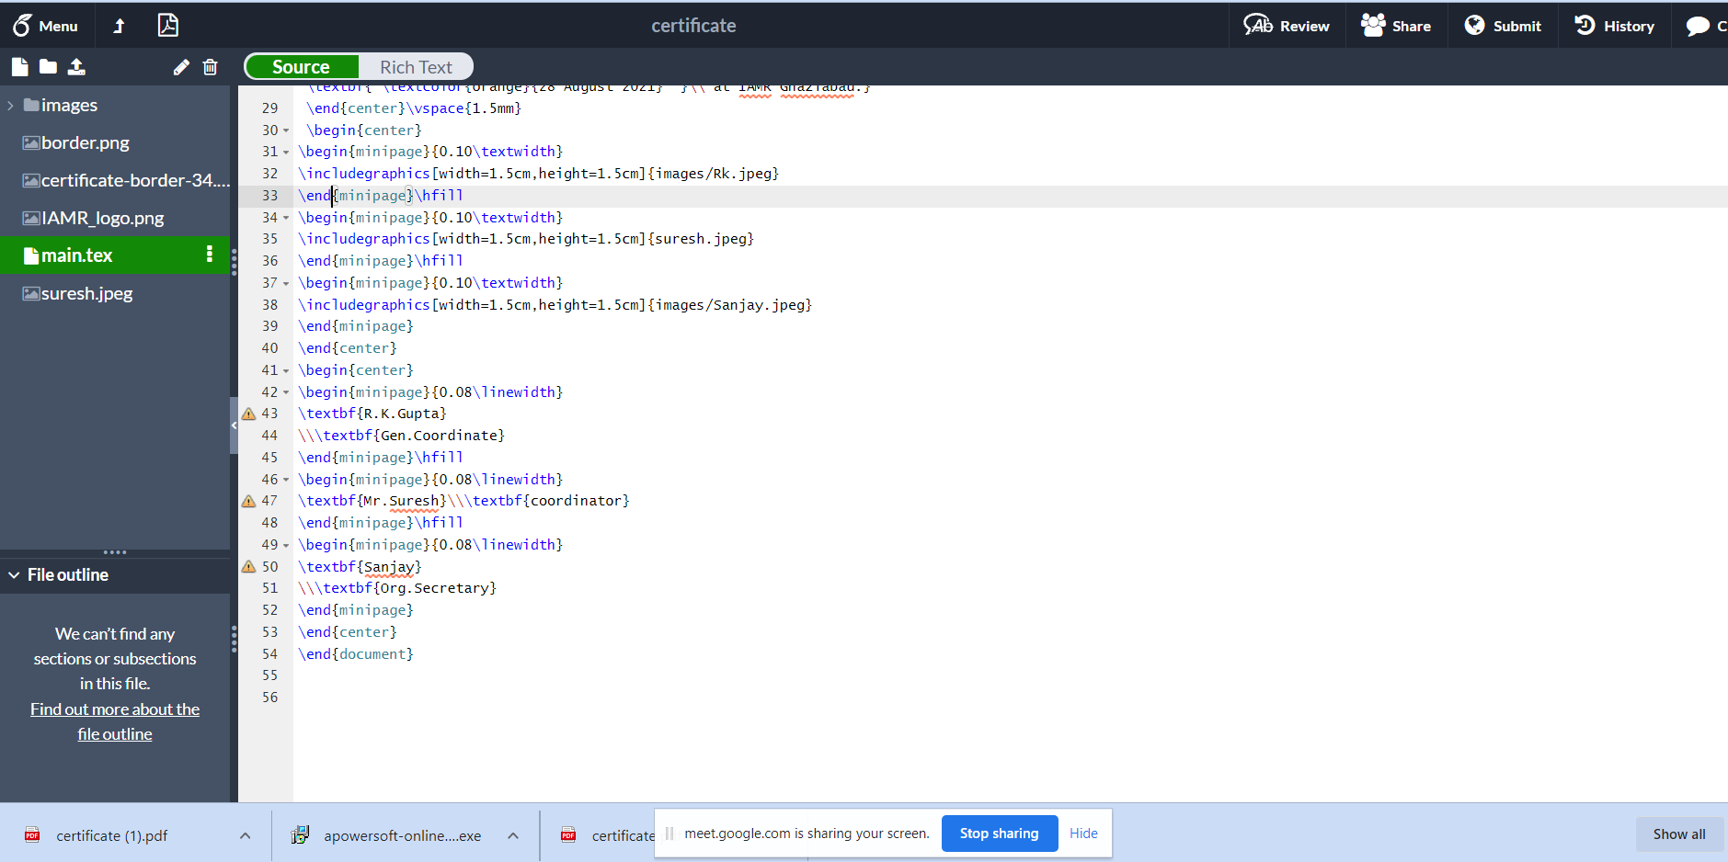Stop sharing screen

pos(999,834)
